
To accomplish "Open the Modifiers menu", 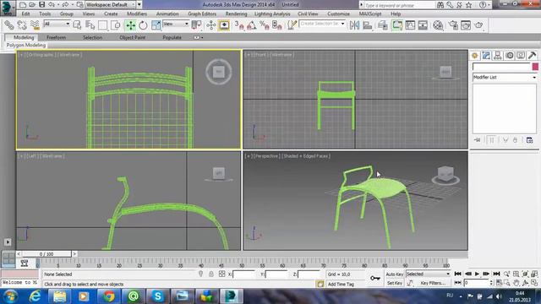I will [x=137, y=14].
